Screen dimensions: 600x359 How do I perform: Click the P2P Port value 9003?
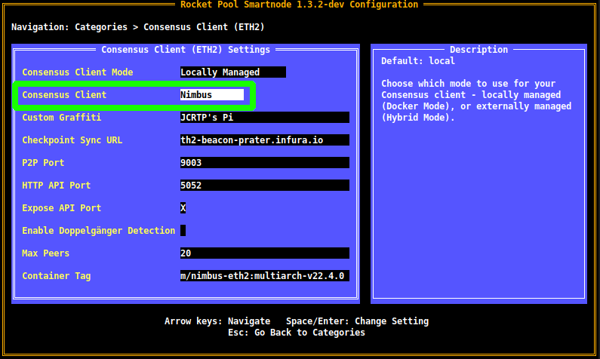(x=264, y=163)
